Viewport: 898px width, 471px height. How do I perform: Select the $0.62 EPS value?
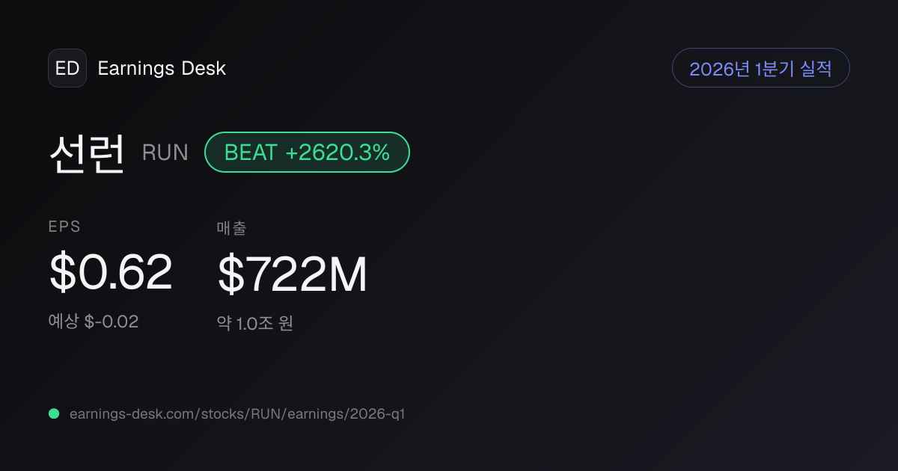point(111,272)
